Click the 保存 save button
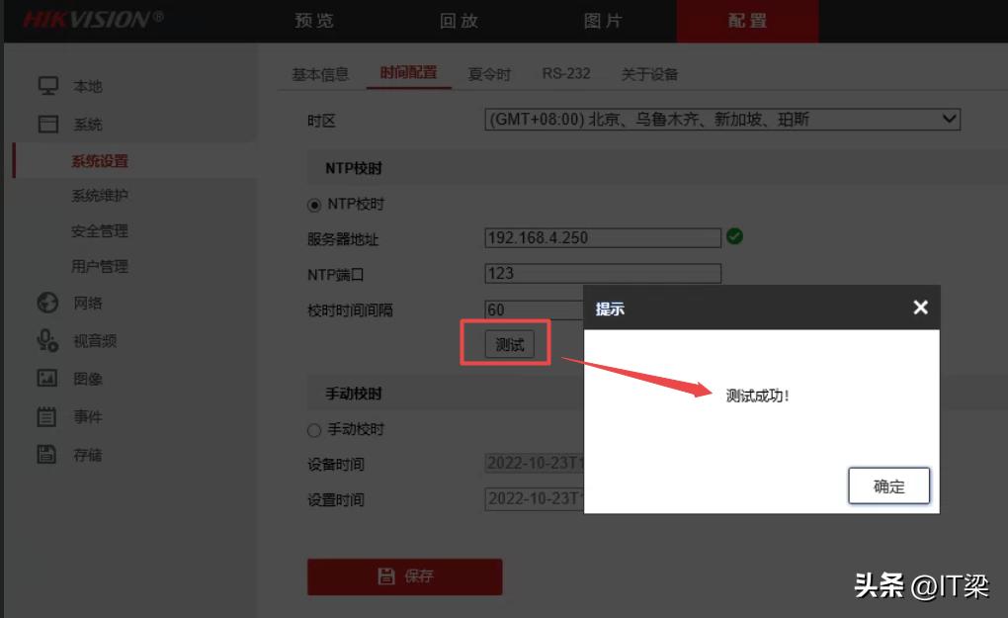Viewport: 1008px width, 618px height. (x=404, y=576)
